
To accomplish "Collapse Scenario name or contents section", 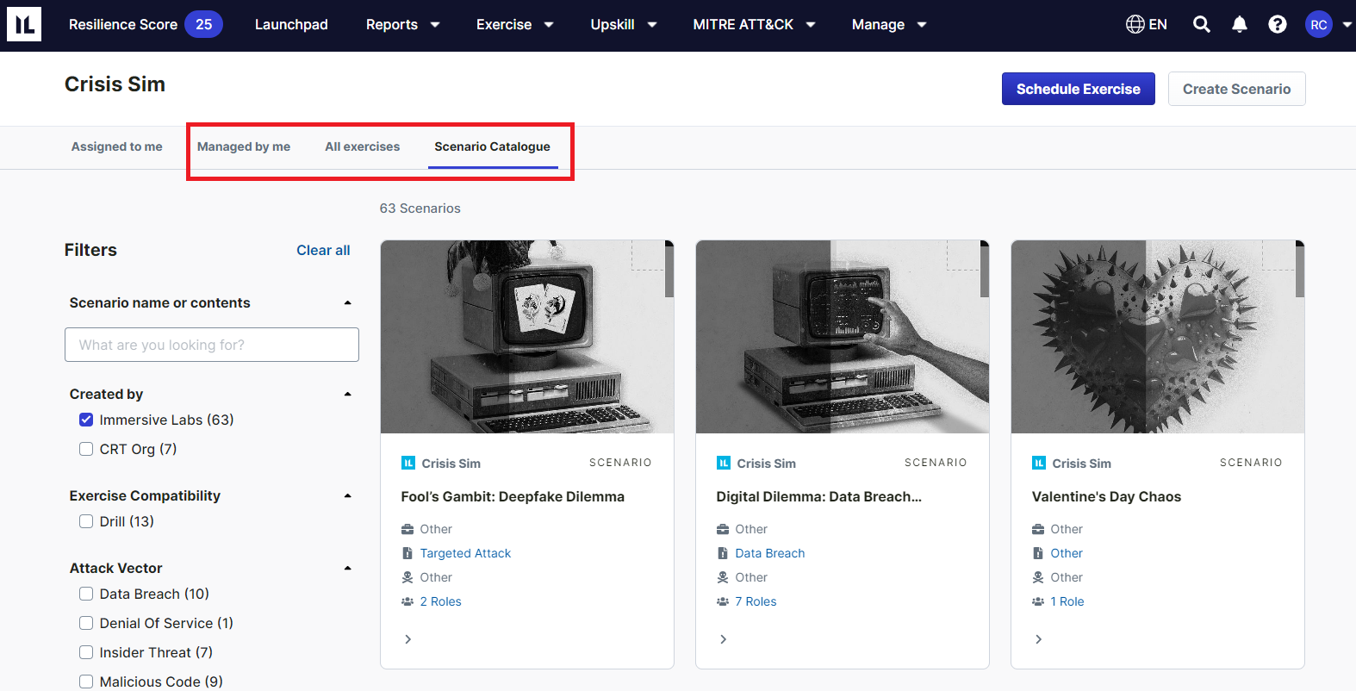I will (348, 302).
